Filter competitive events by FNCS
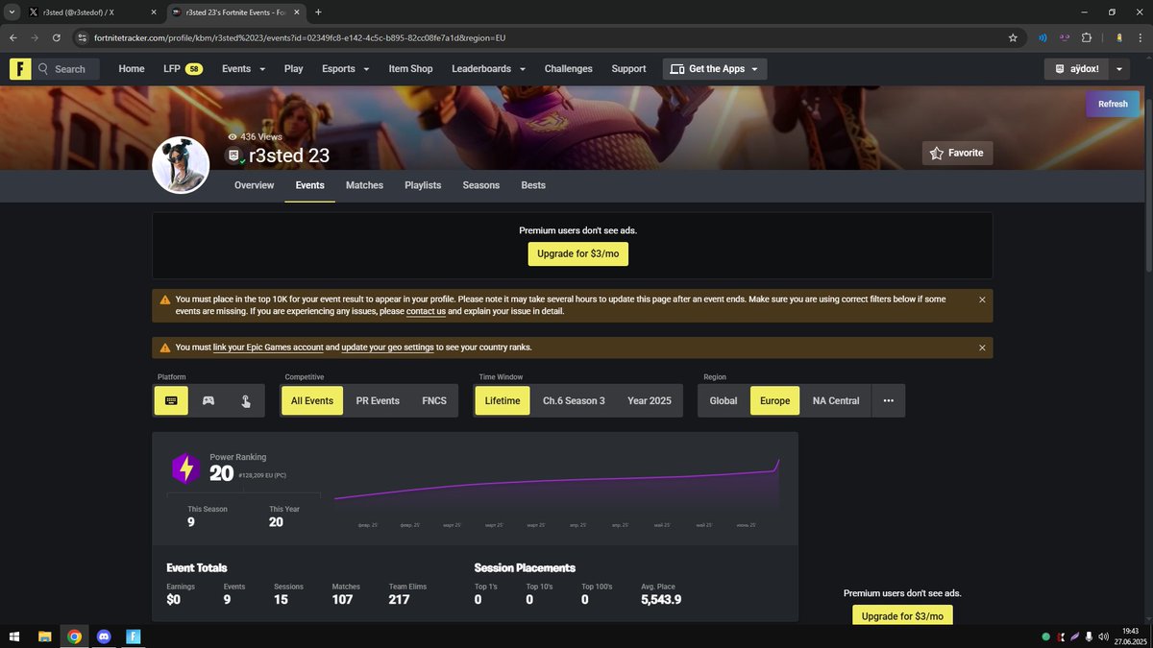 [434, 400]
